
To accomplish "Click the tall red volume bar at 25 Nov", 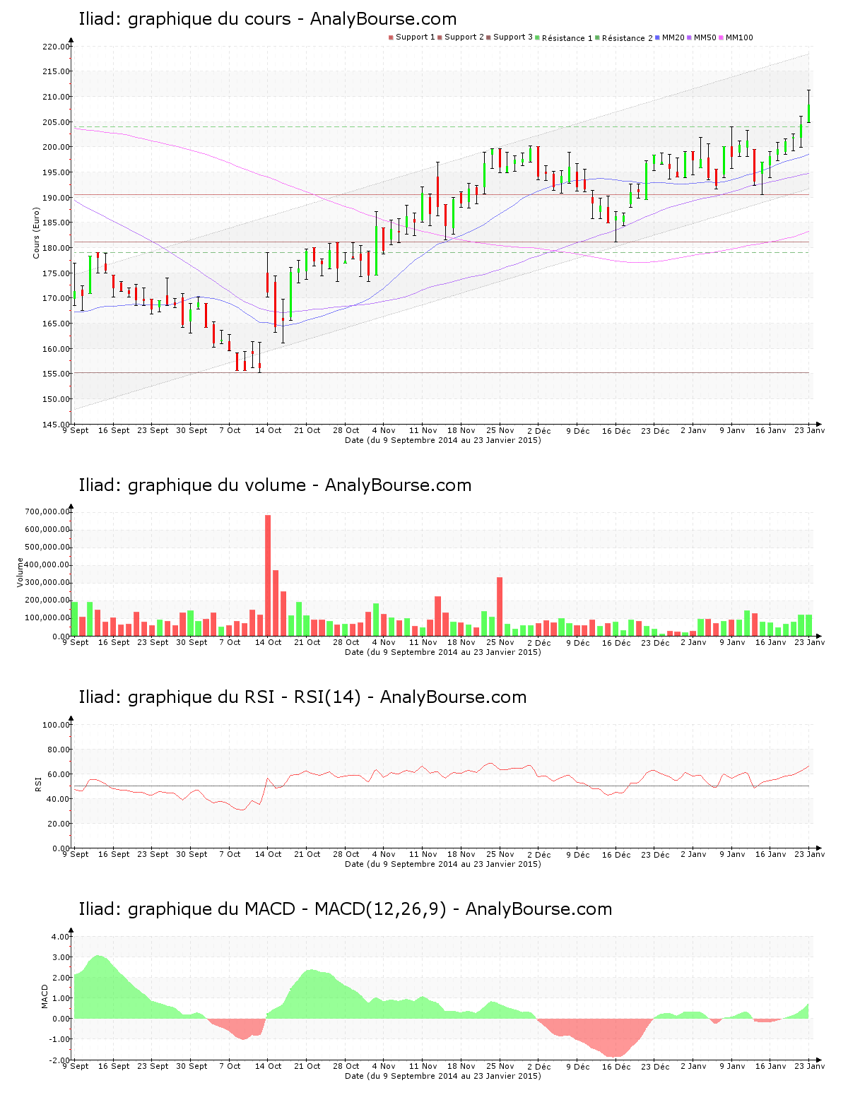I will 500,606.
